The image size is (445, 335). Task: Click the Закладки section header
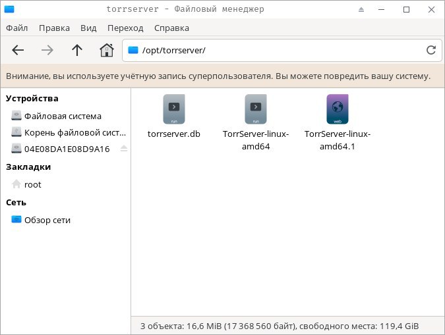pyautogui.click(x=28, y=167)
